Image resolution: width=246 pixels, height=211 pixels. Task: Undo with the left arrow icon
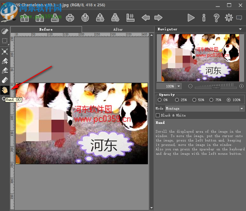click(146, 18)
